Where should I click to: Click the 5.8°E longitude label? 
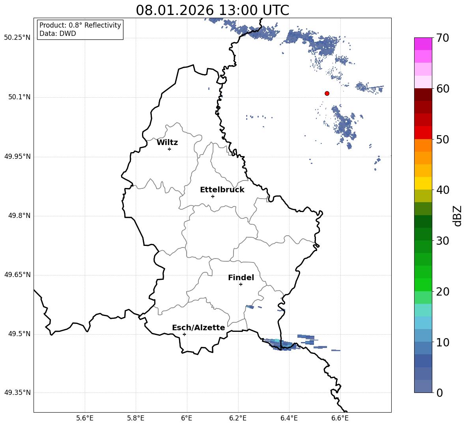pos(136,418)
